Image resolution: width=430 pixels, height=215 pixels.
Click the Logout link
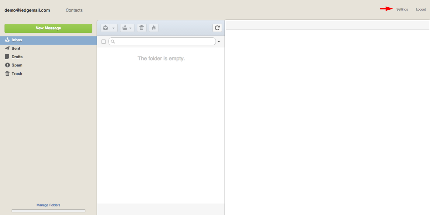(421, 9)
